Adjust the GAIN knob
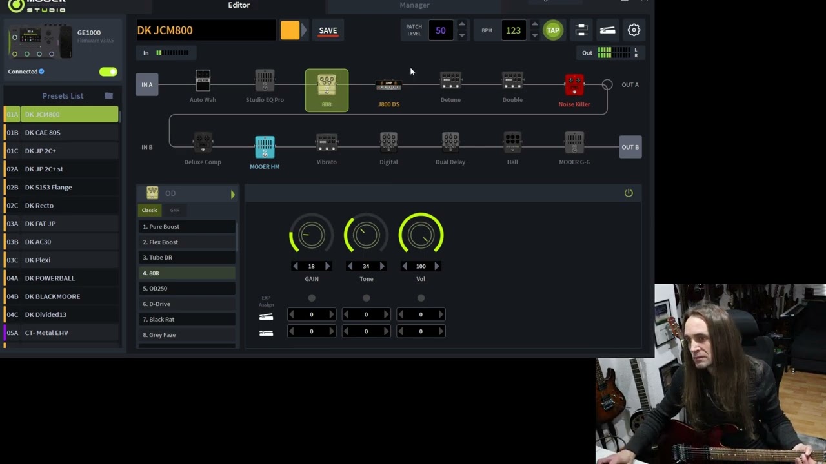The width and height of the screenshot is (826, 464). [311, 235]
